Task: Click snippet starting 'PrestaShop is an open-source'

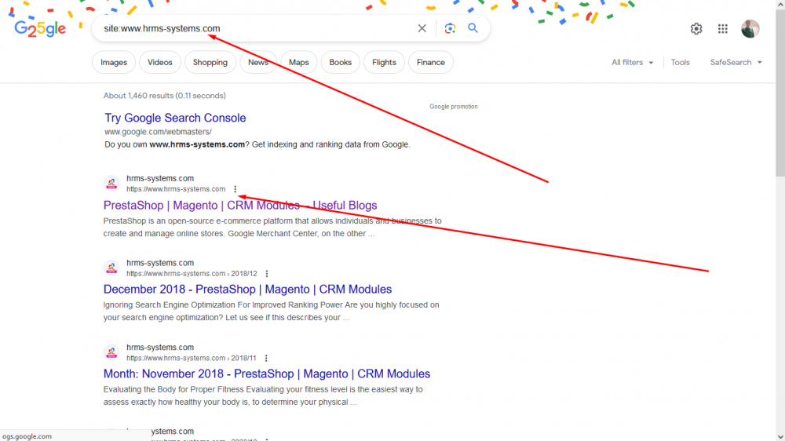Action: point(272,228)
